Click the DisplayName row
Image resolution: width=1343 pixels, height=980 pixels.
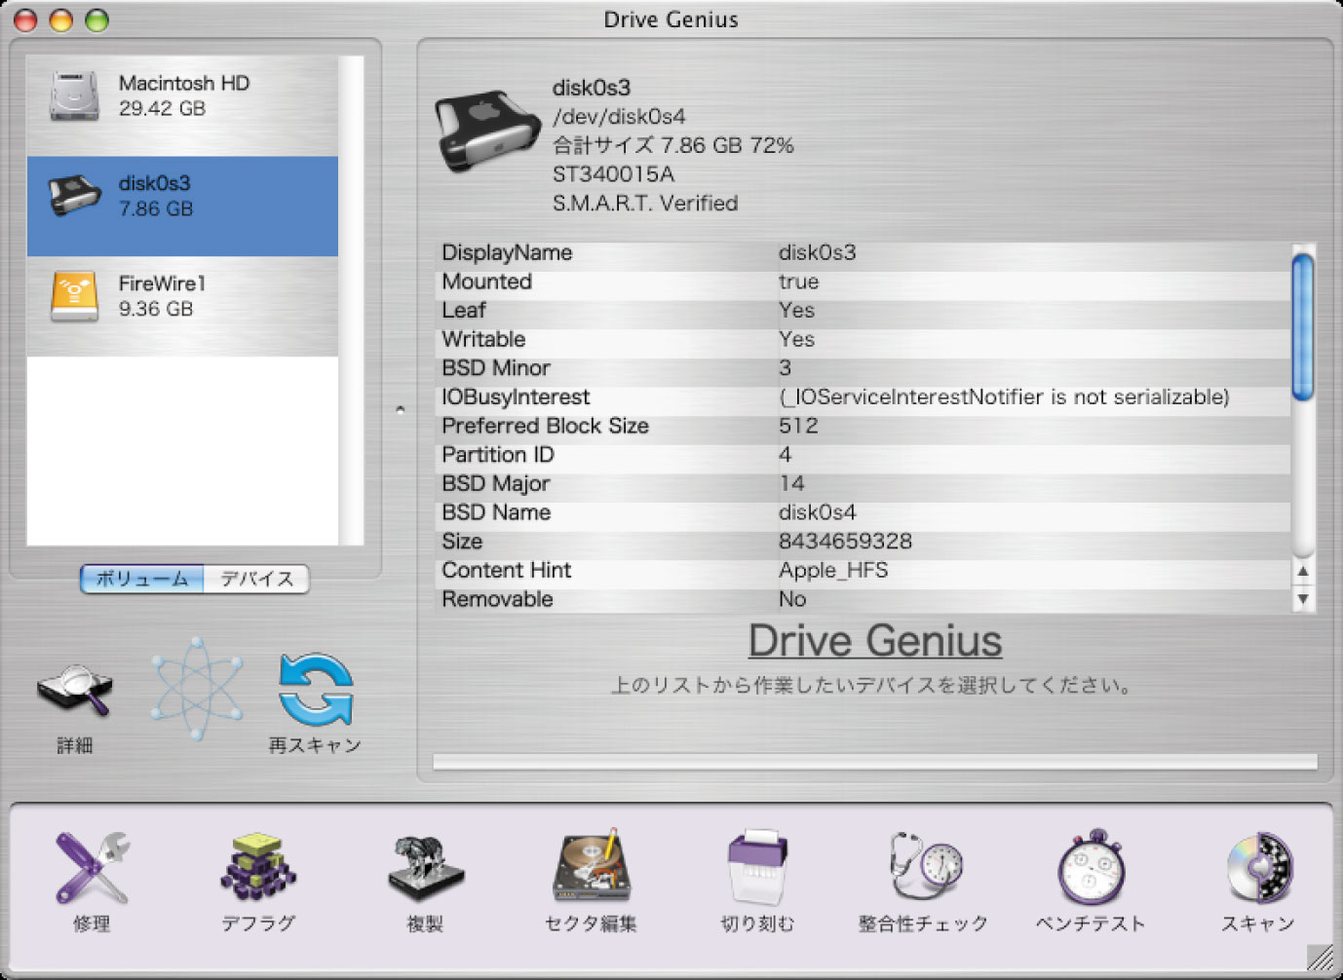pos(863,252)
